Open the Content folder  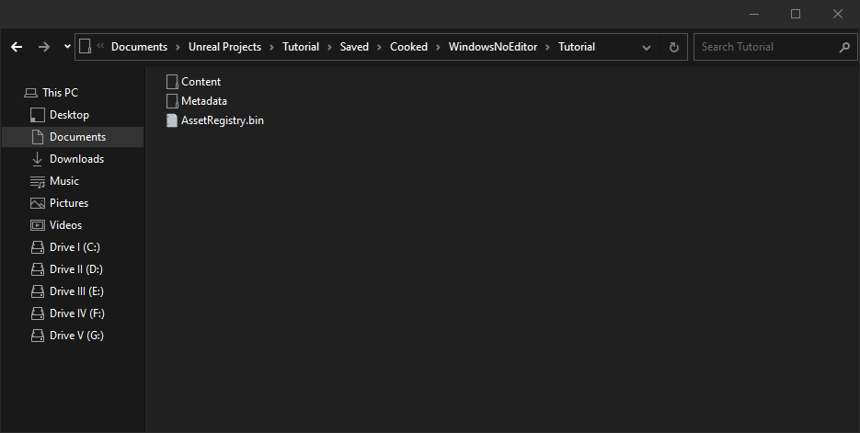coord(201,82)
